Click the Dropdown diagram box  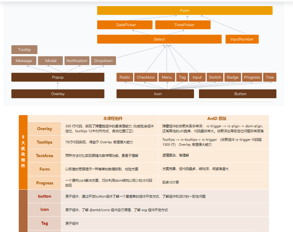[x=103, y=61]
